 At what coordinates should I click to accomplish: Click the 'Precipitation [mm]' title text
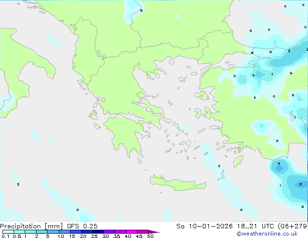click(32, 226)
